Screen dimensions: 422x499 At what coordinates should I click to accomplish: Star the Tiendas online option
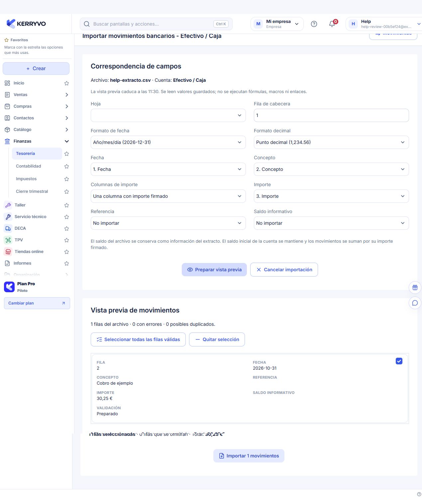coord(66,252)
